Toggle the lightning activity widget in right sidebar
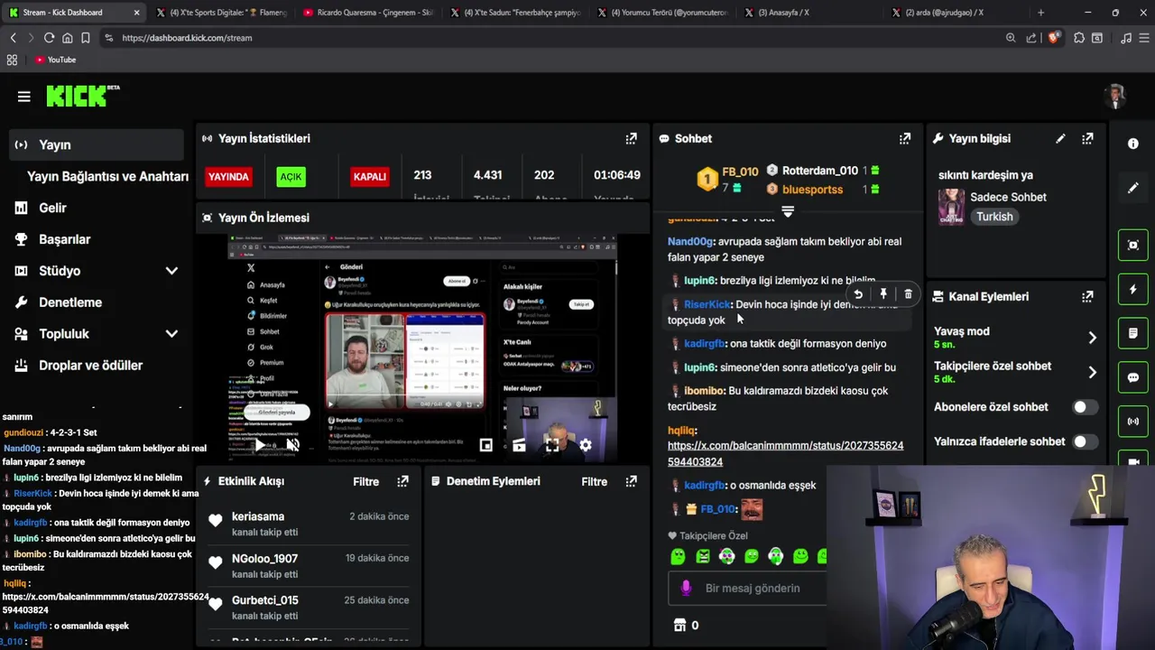This screenshot has height=650, width=1155. [1133, 289]
